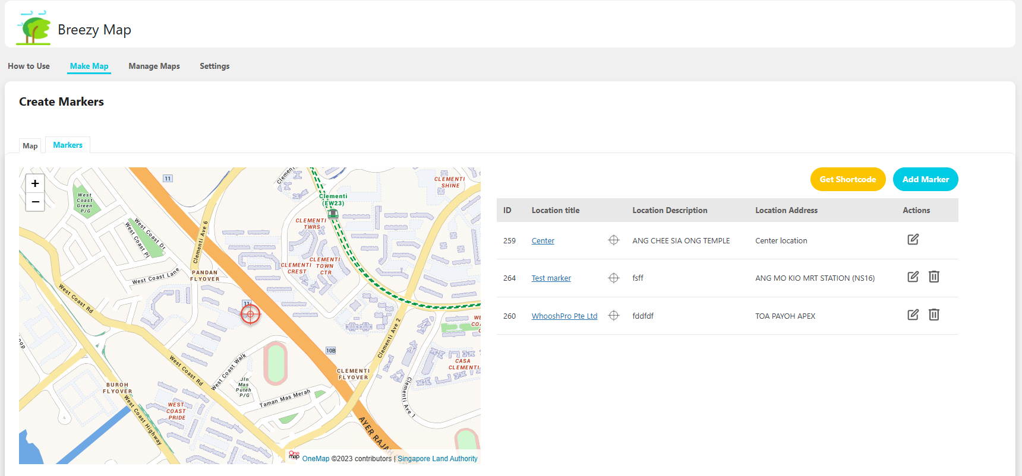The height and width of the screenshot is (476, 1022).
Task: Follow the OneMap attribution link
Action: [x=316, y=459]
